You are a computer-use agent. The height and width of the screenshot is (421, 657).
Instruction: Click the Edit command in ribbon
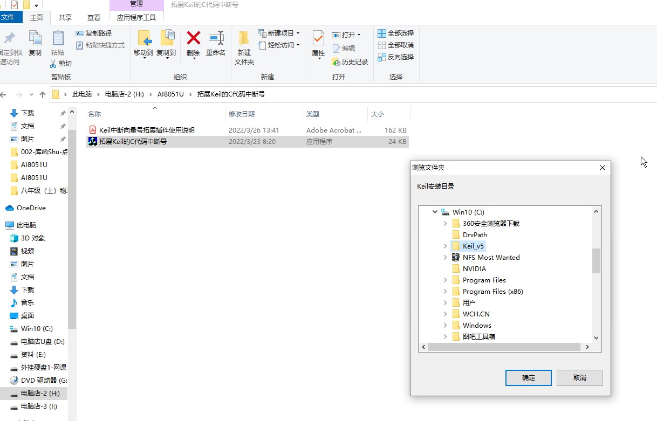coord(344,49)
